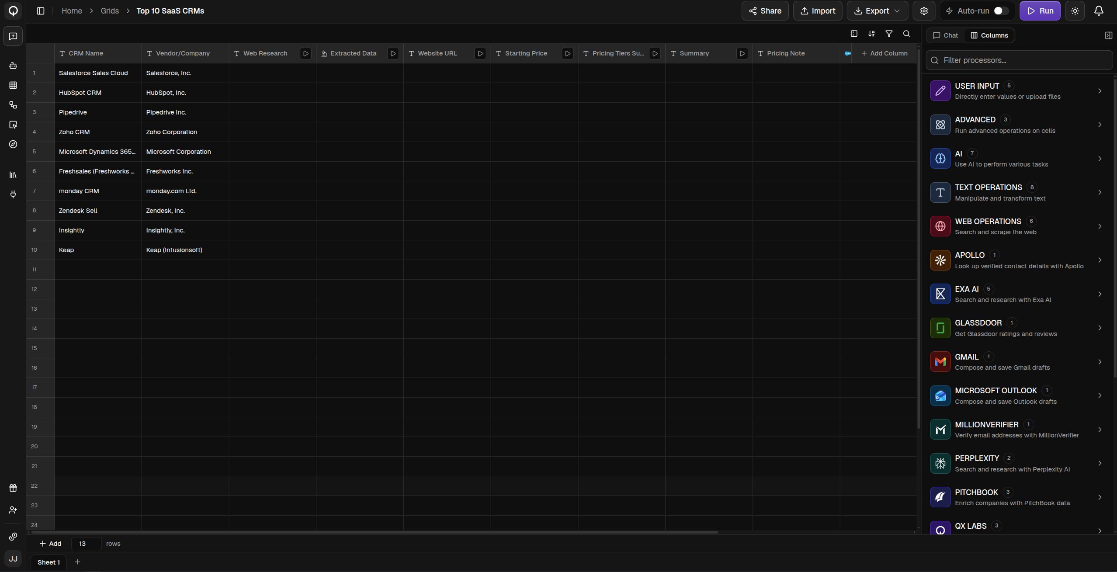Click the rows count input field

click(x=86, y=544)
